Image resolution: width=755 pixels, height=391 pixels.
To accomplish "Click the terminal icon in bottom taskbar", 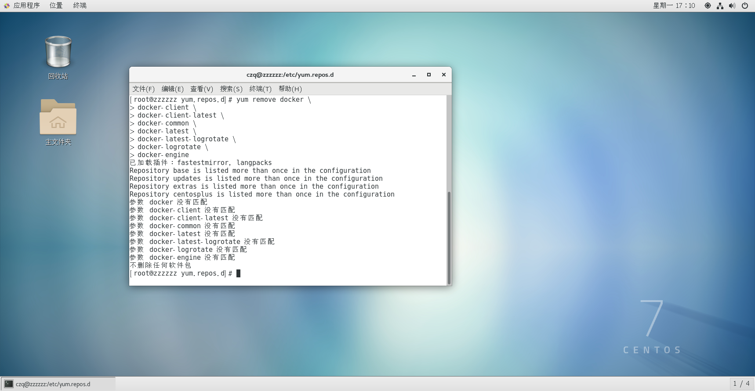I will (x=9, y=384).
